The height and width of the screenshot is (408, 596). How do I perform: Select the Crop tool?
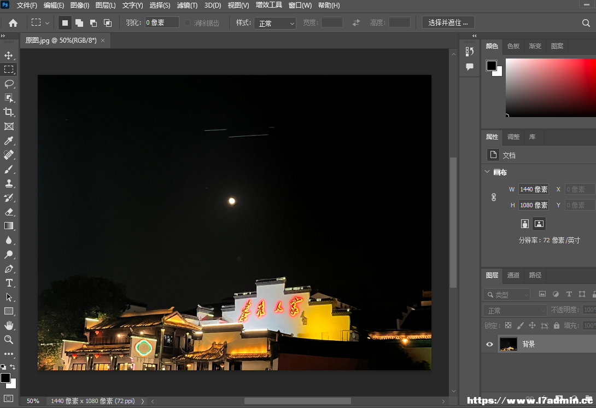pos(9,112)
